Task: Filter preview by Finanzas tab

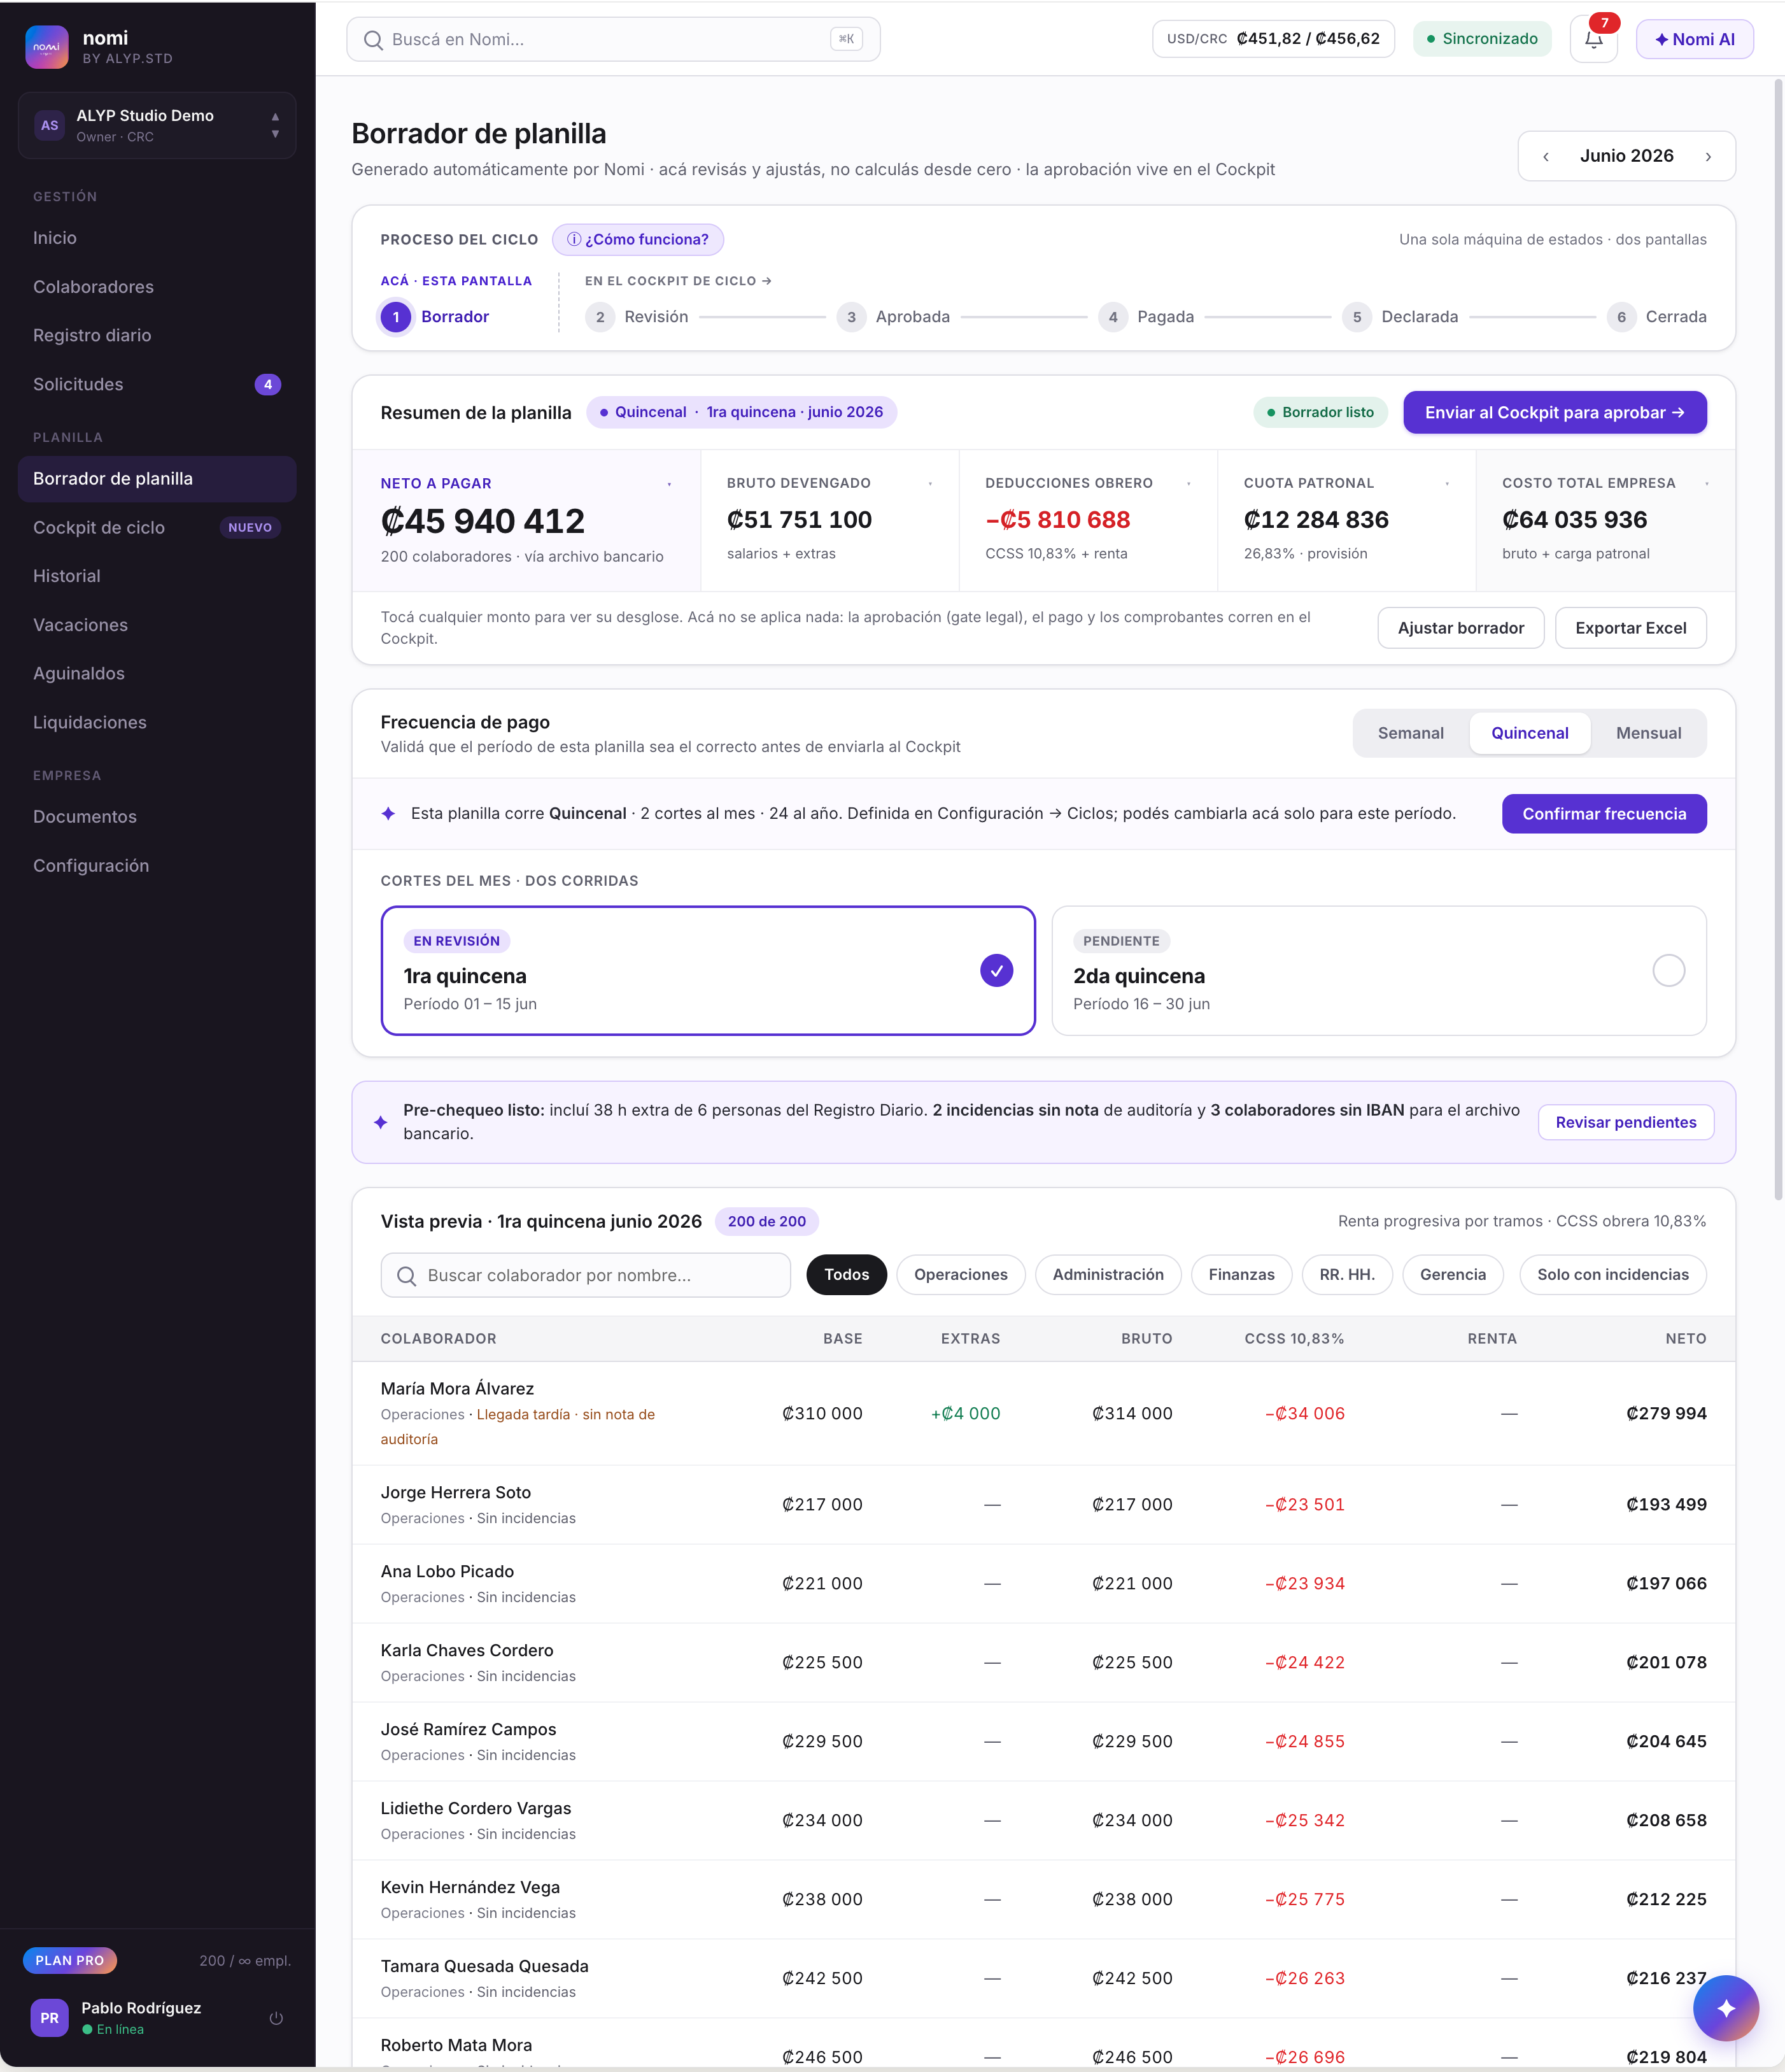Action: pos(1241,1274)
